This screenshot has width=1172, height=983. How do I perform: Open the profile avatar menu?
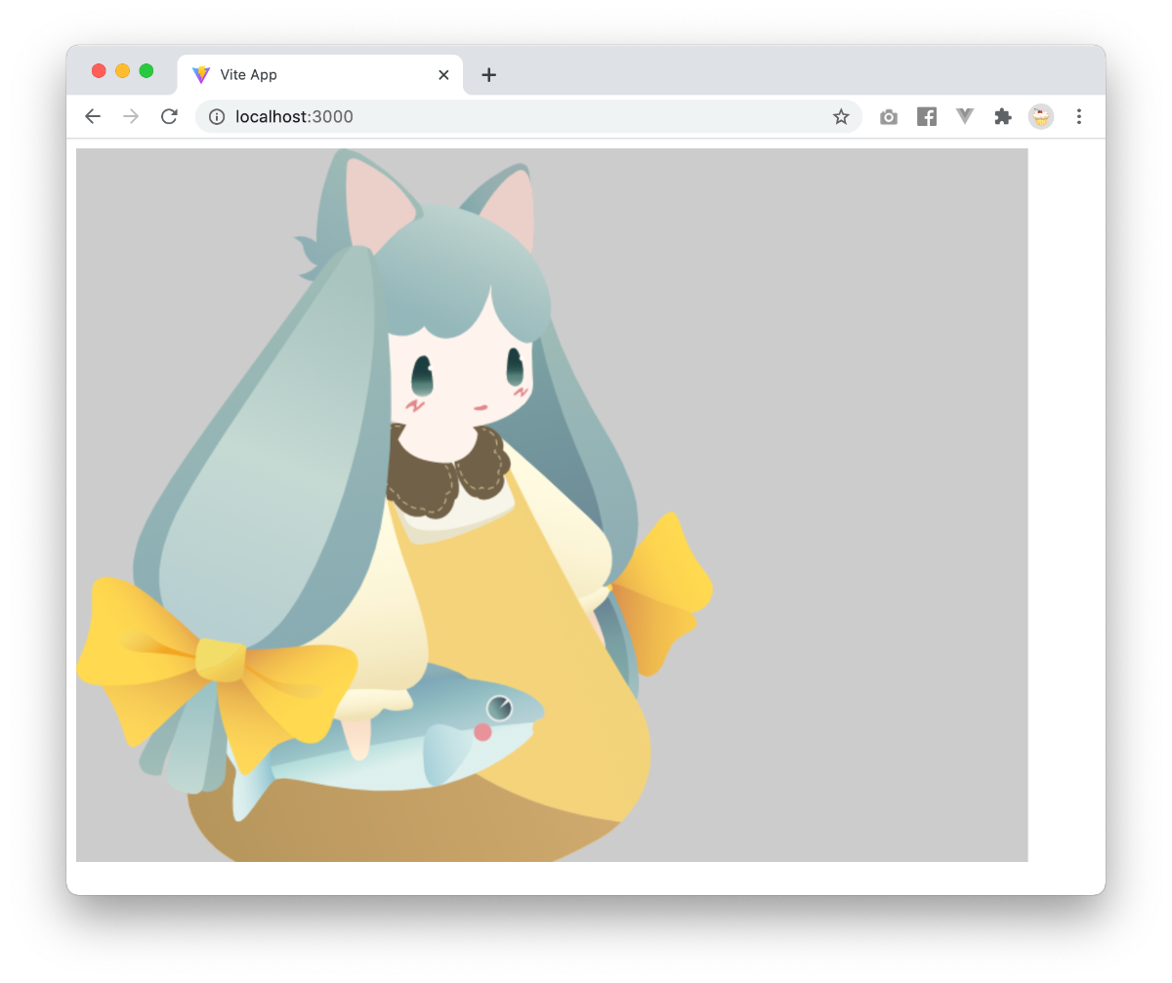pyautogui.click(x=1041, y=117)
